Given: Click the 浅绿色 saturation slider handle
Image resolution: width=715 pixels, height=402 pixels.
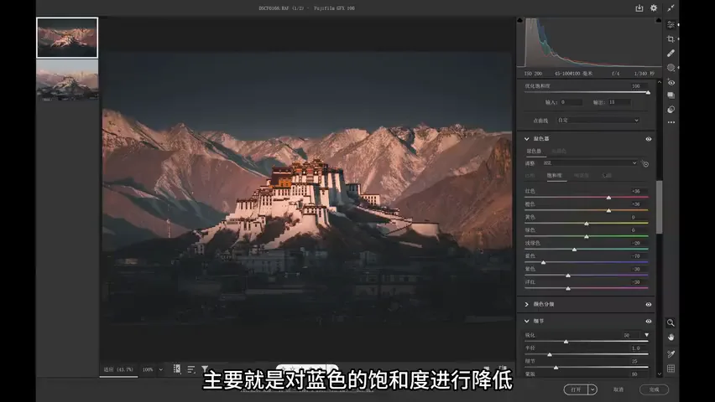Looking at the screenshot, I should tap(574, 250).
